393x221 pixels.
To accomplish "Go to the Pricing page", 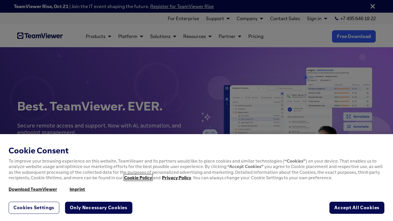I will [256, 36].
